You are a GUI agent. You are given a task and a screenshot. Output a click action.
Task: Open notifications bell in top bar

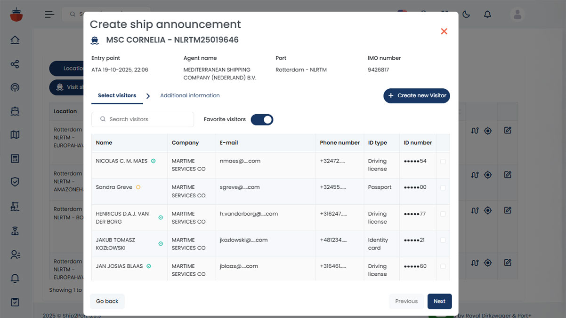pos(487,15)
